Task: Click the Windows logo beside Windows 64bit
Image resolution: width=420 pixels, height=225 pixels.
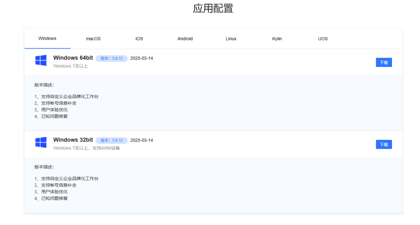Action: 41,60
